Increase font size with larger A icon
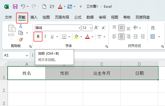Image resolution: width=165 pixels, height=106 pixels. point(96,28)
